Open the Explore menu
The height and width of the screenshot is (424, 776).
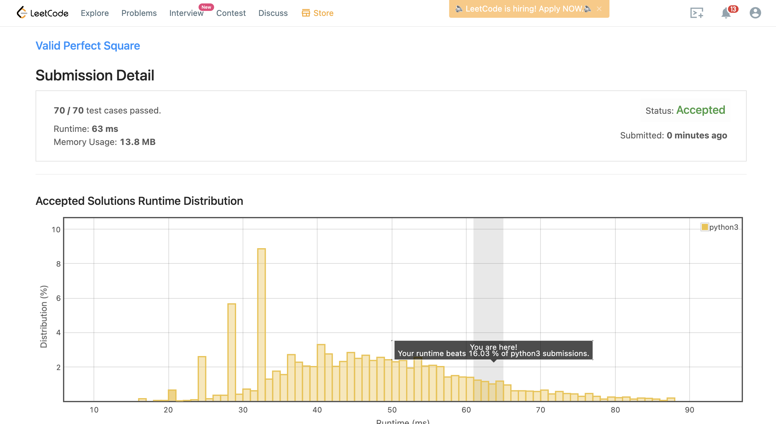pos(95,13)
